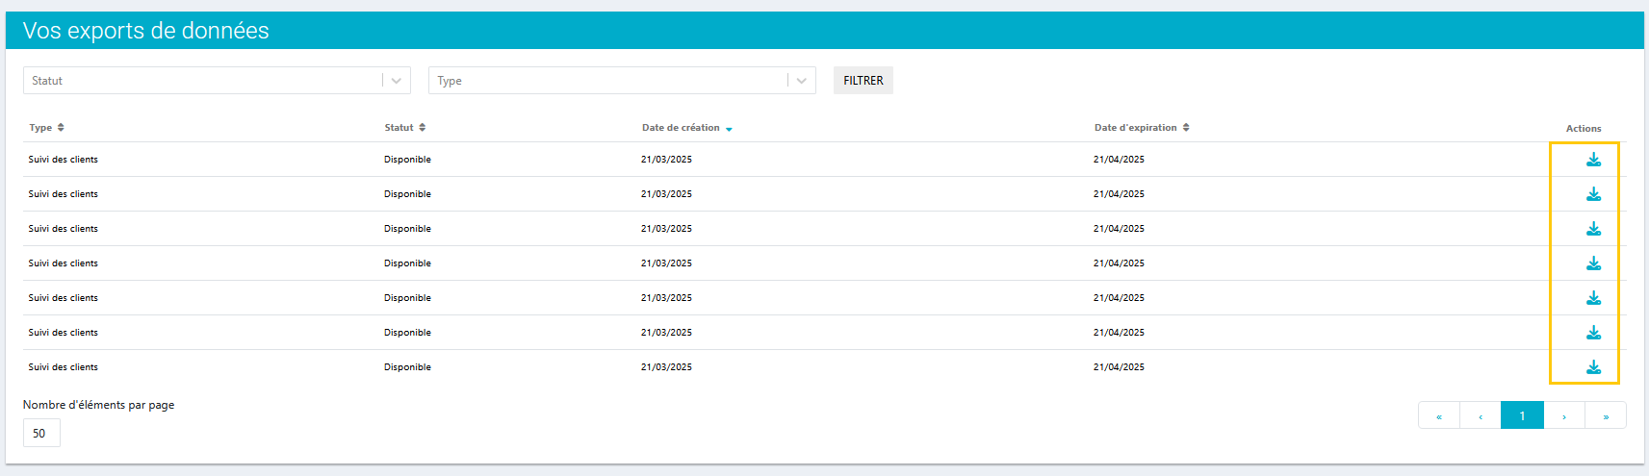Image resolution: width=1649 pixels, height=476 pixels.
Task: Download the sixth row export file
Action: 1593,333
